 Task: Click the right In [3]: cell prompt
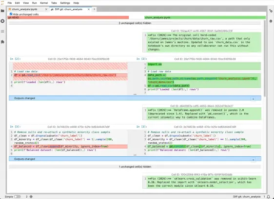(142, 127)
